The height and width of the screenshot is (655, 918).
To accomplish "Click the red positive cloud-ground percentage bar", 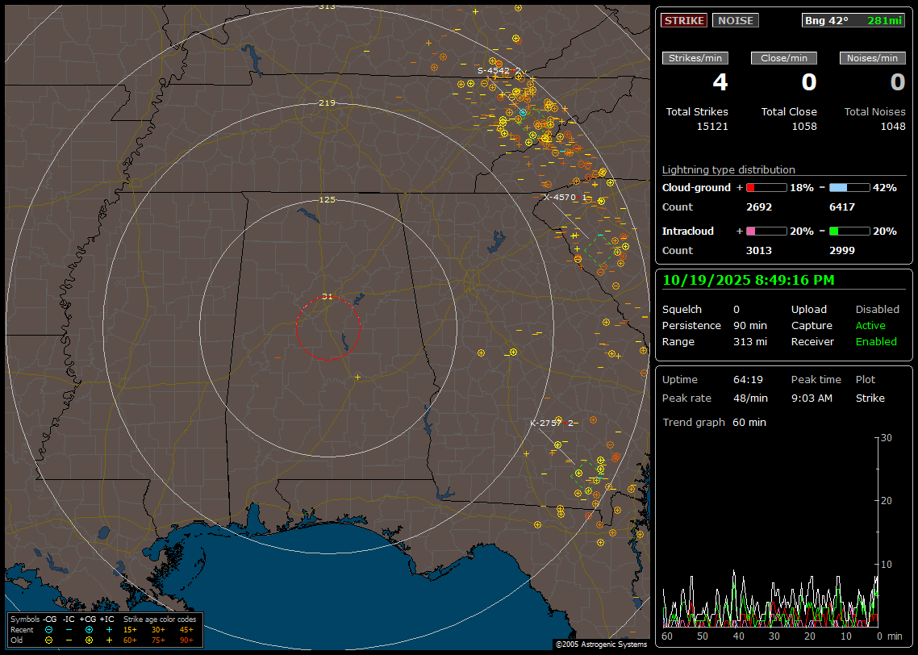I will (x=766, y=187).
